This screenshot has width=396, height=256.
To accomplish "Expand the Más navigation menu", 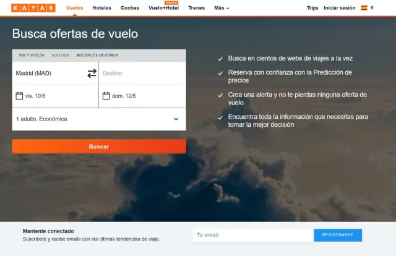I will [x=222, y=8].
